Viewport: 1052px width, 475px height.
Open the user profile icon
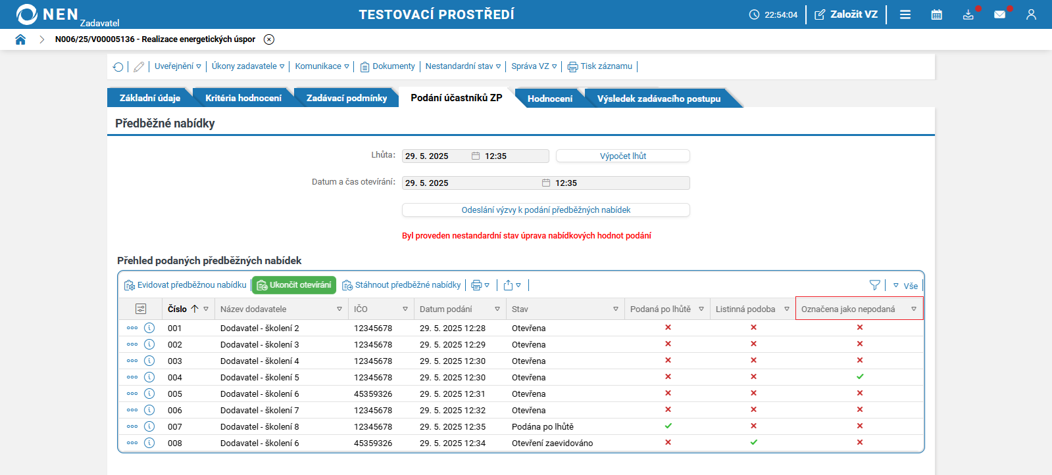(1030, 14)
